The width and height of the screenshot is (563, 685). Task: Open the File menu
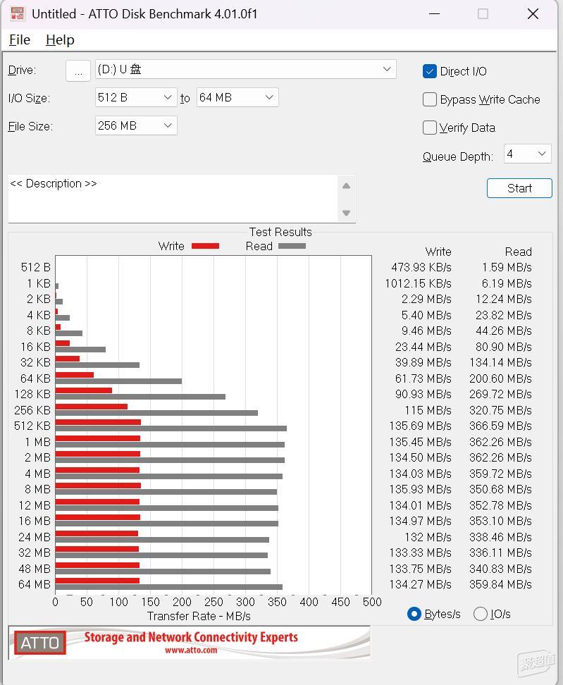[x=20, y=39]
